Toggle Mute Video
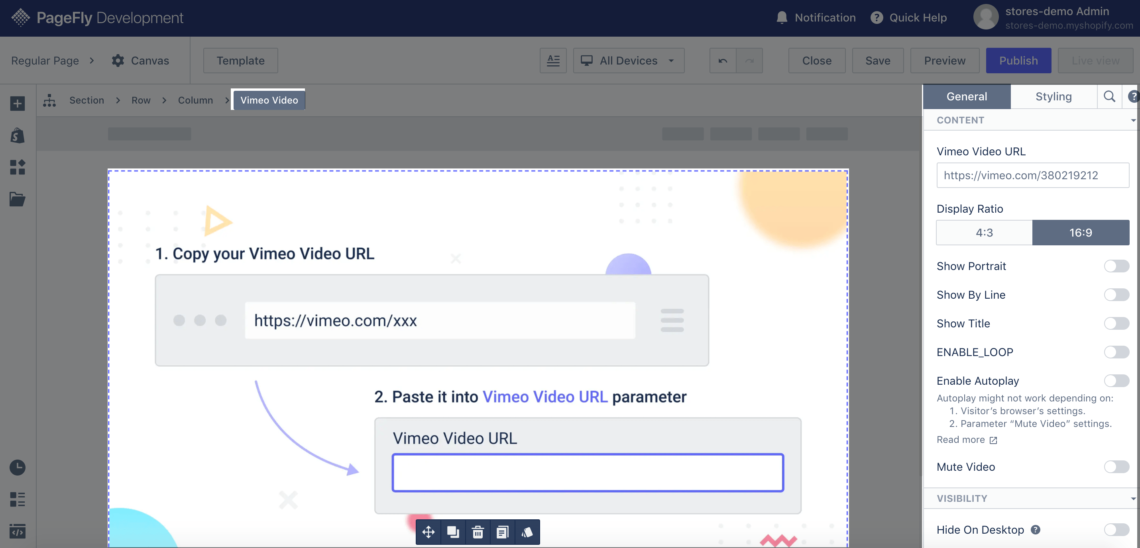 click(1116, 467)
